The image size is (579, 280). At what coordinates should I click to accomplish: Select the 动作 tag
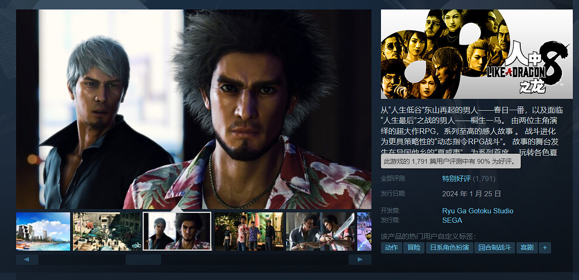pyautogui.click(x=391, y=248)
